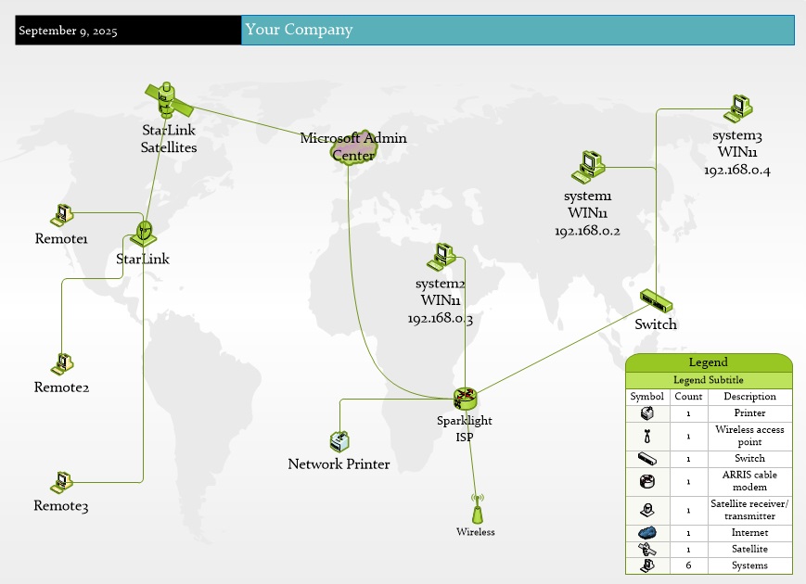Select the system3 IP address 192.168.0.4 label
This screenshot has height=584, width=806.
click(x=737, y=171)
